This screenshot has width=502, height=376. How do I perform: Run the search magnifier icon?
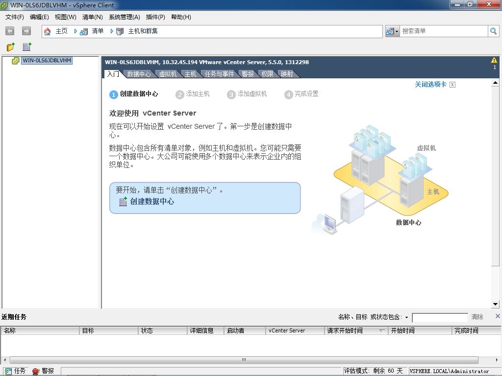click(493, 31)
